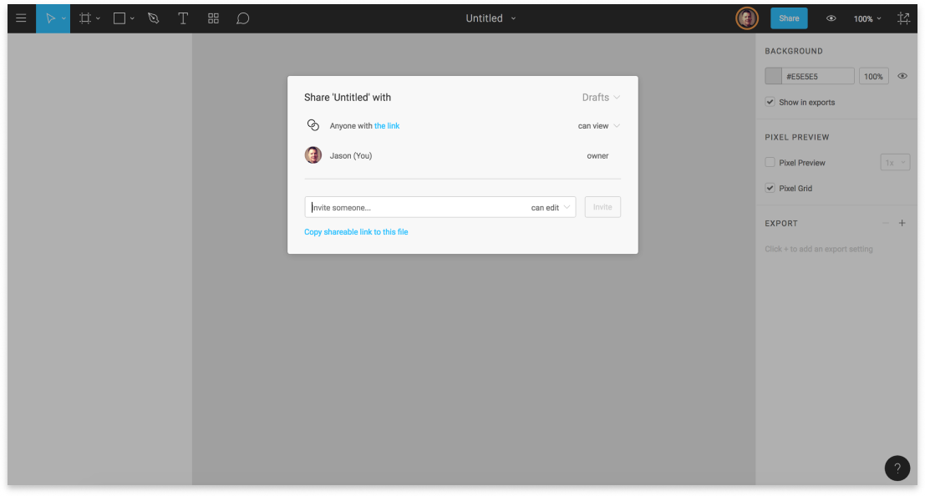925x496 pixels.
Task: Open the 'can edit' invite permission dropdown
Action: [551, 208]
